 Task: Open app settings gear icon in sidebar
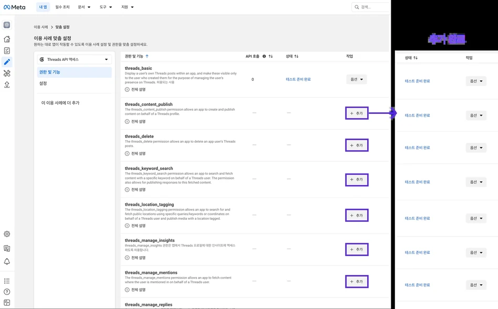7,234
